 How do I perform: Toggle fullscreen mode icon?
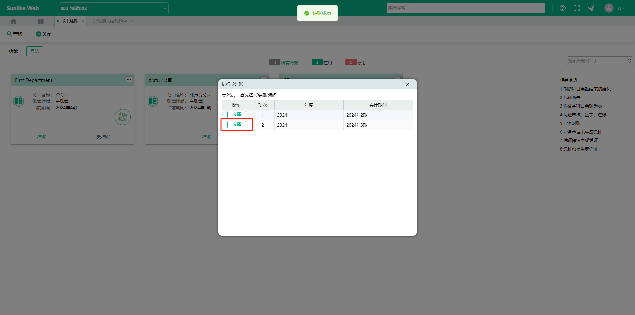[576, 8]
